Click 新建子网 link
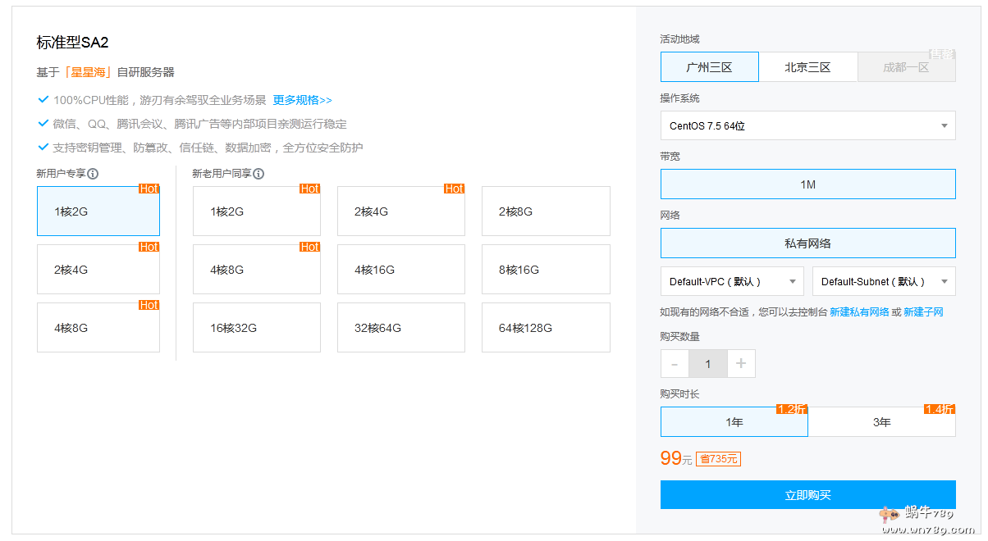 coord(923,312)
